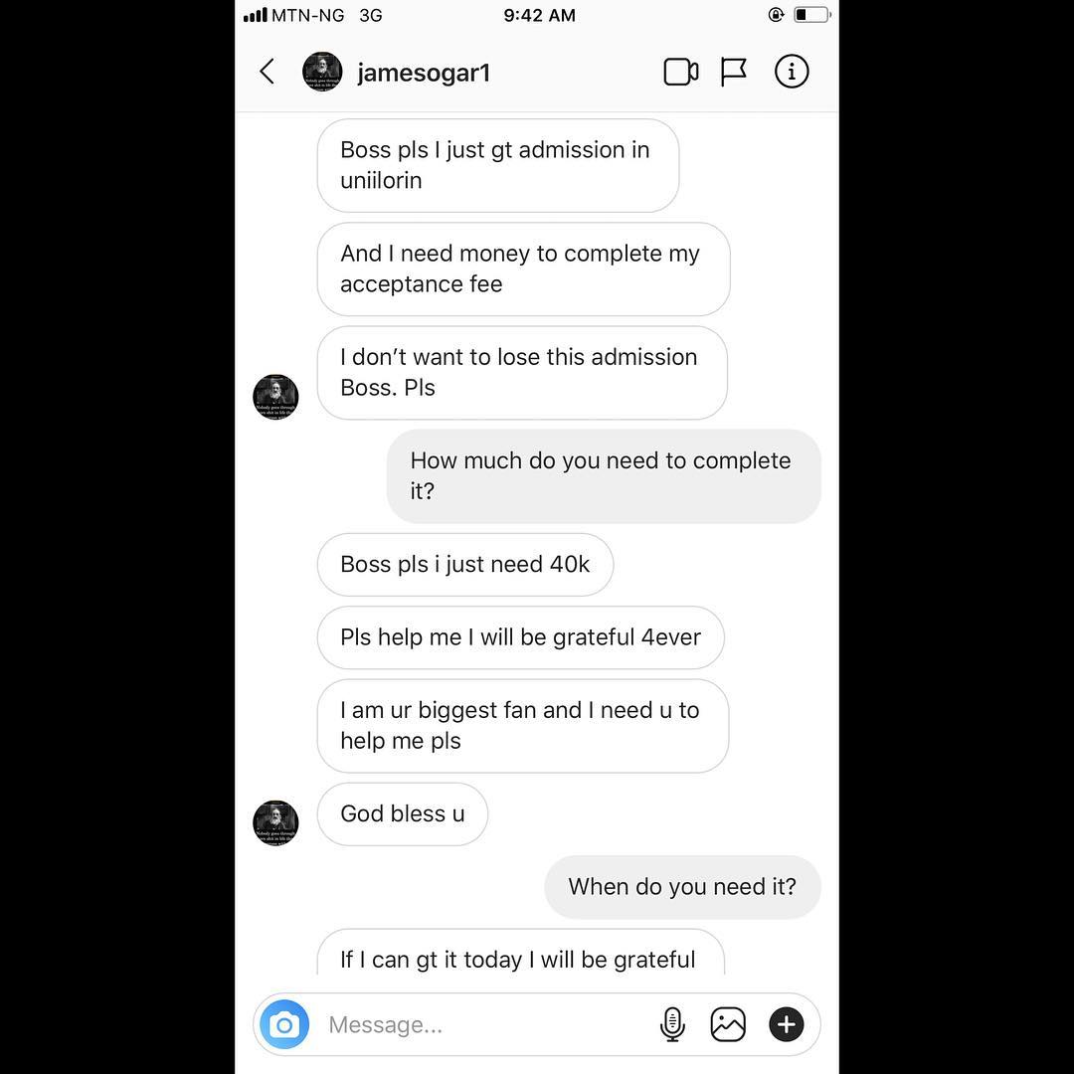Flag this conversation using the flag icon
This screenshot has width=1074, height=1074.
point(733,72)
